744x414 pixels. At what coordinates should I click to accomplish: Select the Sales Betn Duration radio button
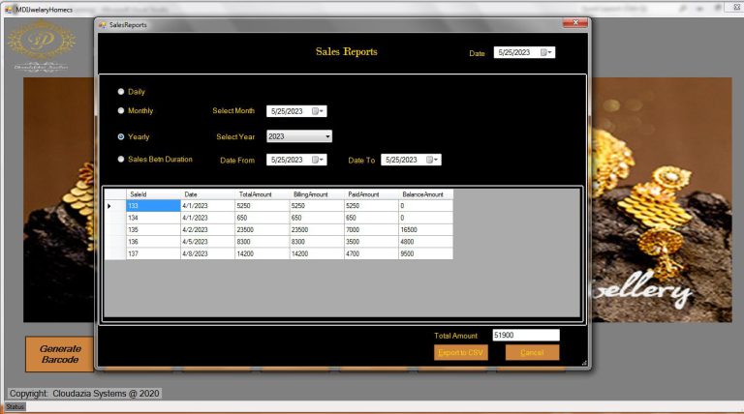(121, 160)
